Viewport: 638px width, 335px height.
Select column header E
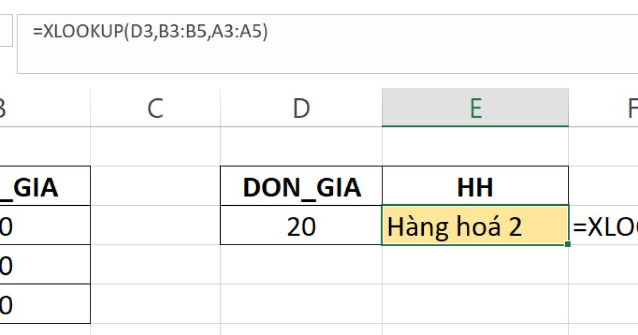pos(476,108)
